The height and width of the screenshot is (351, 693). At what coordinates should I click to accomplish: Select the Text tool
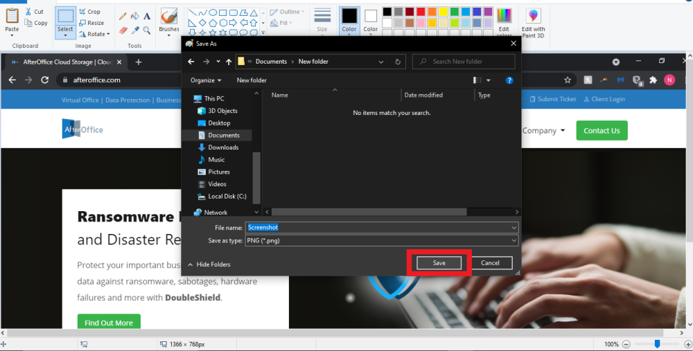point(147,16)
